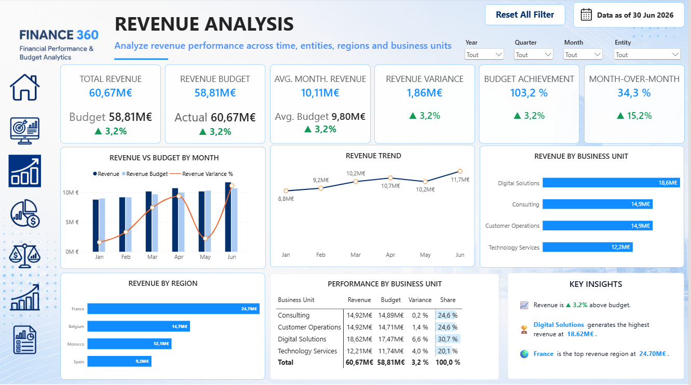Open the outlined bar chart with rising arrow icon
Screen dimensions: 691x385
pos(24,297)
